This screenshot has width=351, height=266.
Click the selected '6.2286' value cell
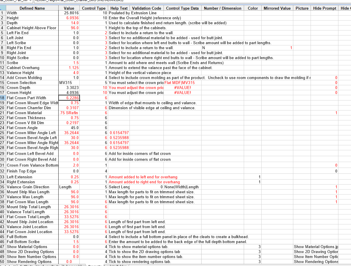(69, 98)
